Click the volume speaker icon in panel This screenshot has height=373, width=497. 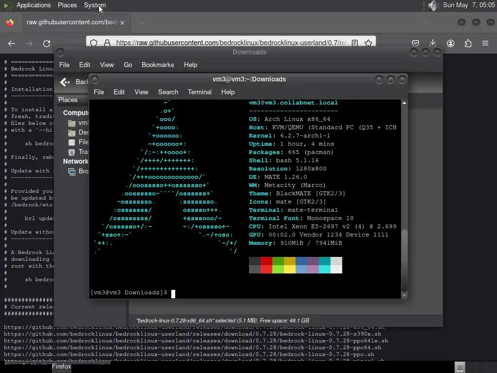[x=432, y=5]
